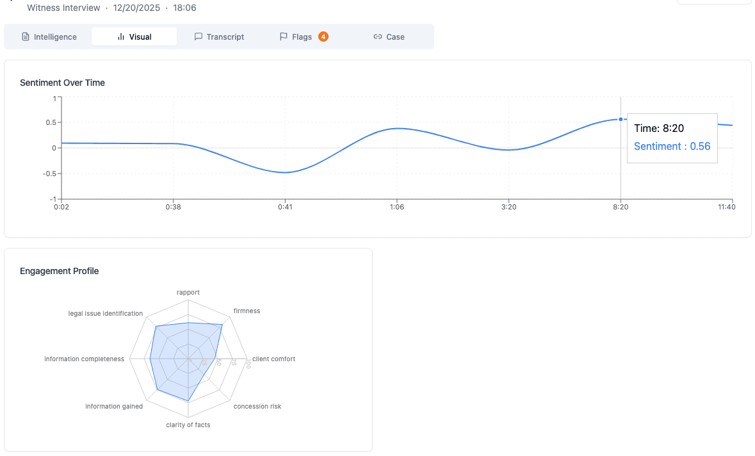755x456 pixels.
Task: Switch to the Transcript tab
Action: [x=225, y=37]
